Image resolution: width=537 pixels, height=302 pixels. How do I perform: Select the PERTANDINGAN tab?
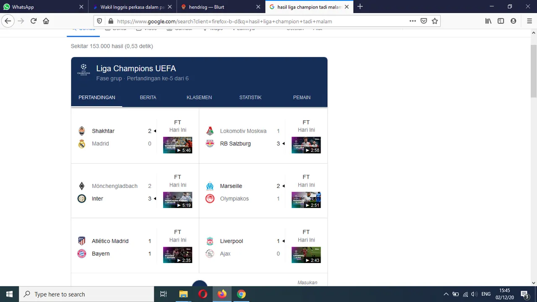pyautogui.click(x=97, y=97)
